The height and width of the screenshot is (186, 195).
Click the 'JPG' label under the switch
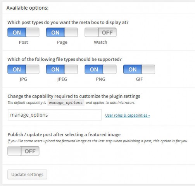pos(23,79)
